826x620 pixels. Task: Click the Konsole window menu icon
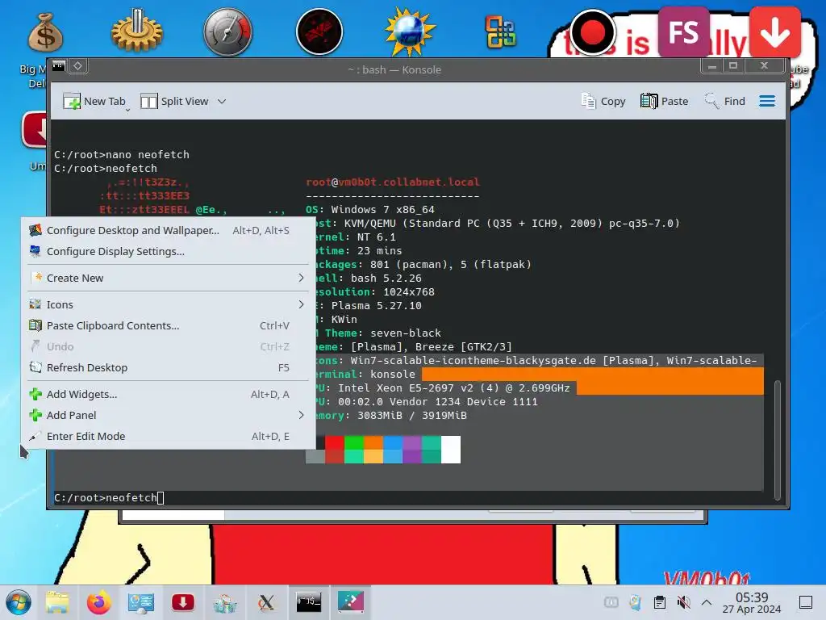point(58,66)
